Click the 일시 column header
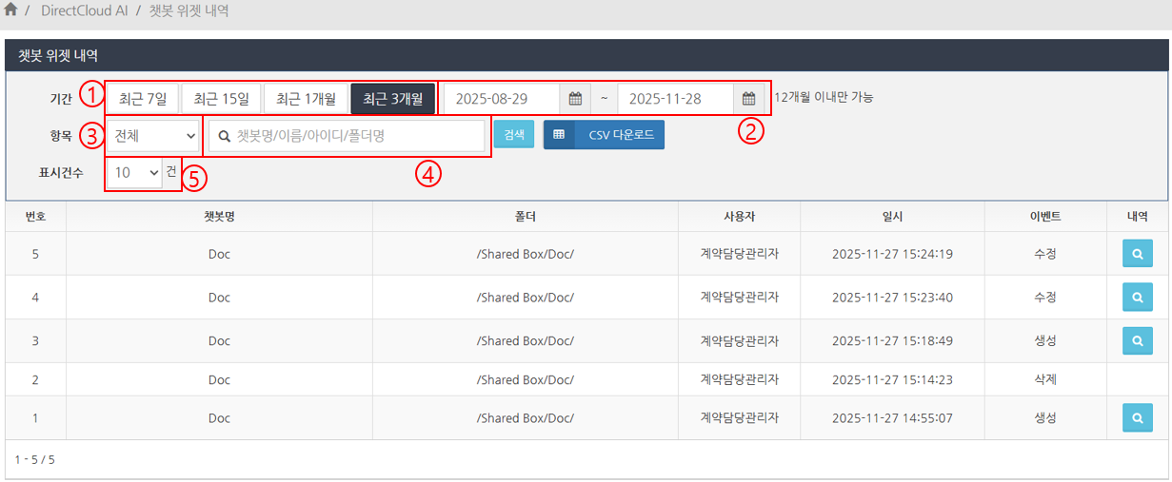The height and width of the screenshot is (482, 1172). [x=892, y=216]
